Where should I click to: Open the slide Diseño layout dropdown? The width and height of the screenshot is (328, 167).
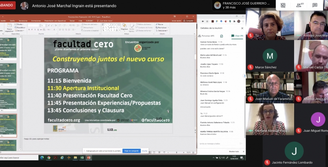coord(19,24)
